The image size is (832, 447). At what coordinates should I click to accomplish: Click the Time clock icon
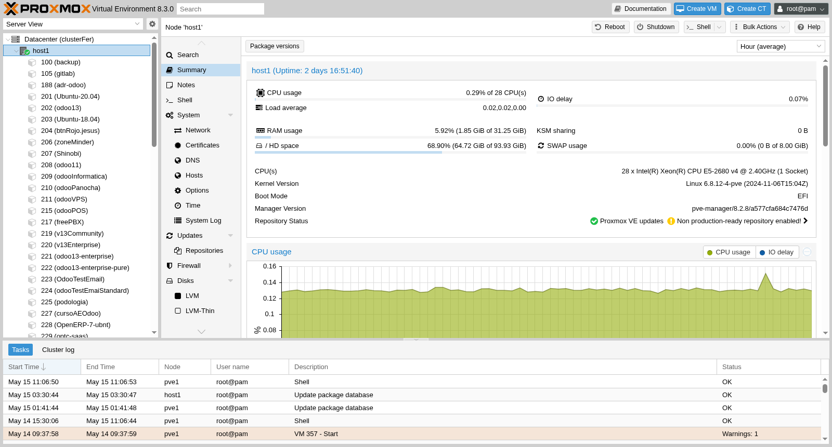pyautogui.click(x=178, y=206)
